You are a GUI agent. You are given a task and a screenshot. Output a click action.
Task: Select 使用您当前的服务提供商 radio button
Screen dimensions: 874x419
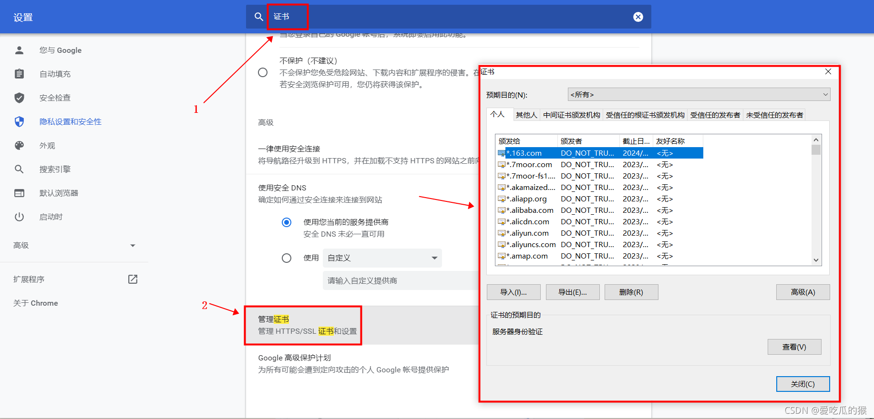(x=287, y=222)
